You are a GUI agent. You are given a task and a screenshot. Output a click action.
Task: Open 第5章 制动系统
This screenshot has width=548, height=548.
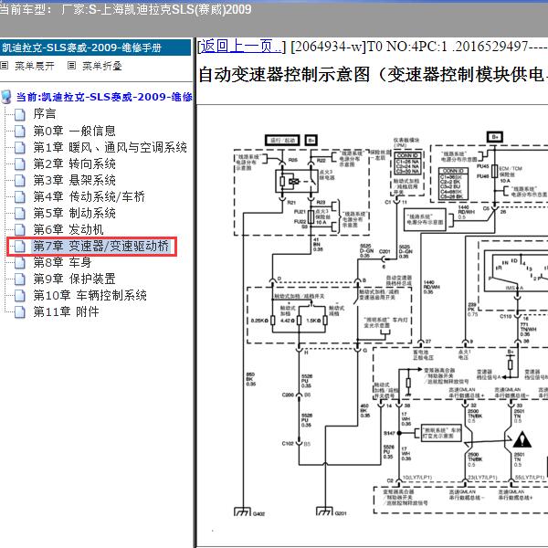pyautogui.click(x=75, y=213)
